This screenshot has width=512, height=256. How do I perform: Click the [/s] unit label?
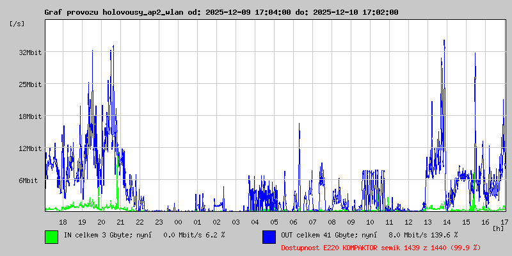point(17,24)
